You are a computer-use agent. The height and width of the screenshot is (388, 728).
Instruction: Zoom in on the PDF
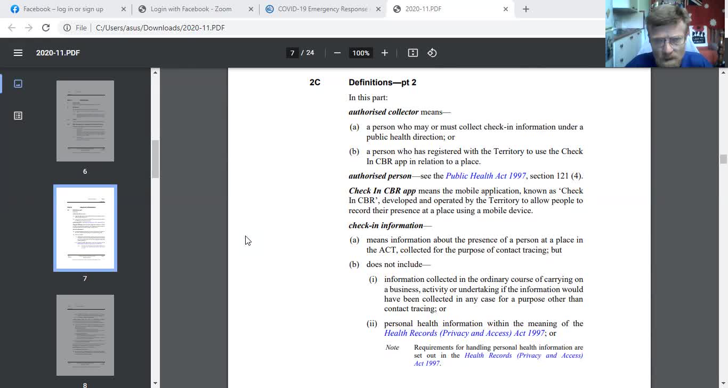[x=385, y=53]
